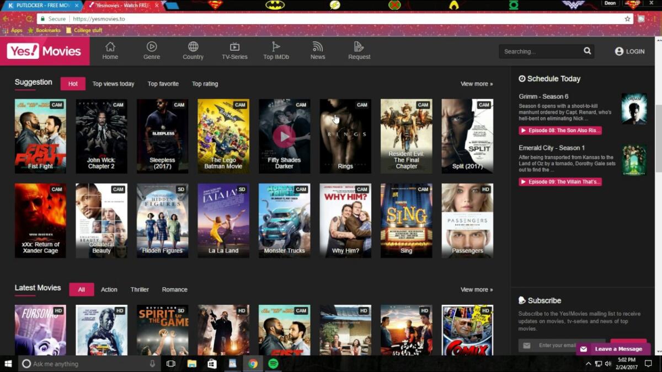Play the Fifty Shades Darker preview
The image size is (662, 372).
tap(284, 136)
